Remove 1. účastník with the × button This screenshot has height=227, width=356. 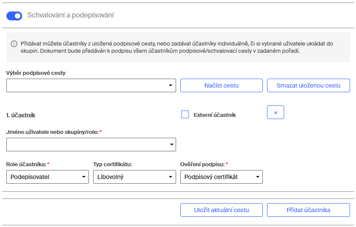pyautogui.click(x=276, y=112)
